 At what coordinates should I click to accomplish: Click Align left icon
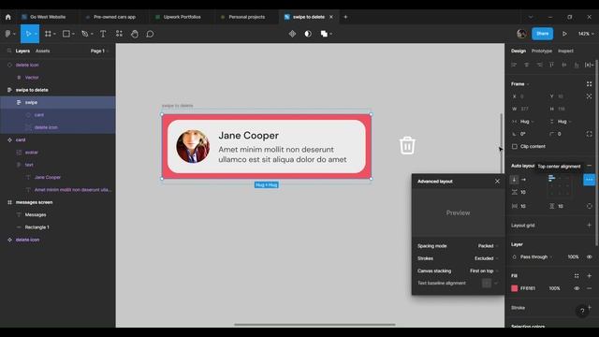514,65
